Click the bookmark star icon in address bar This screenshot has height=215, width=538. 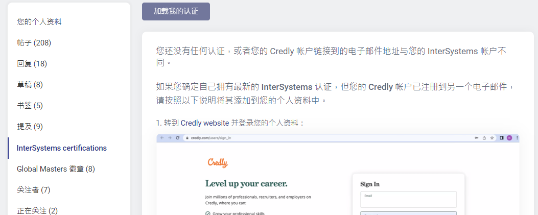492,138
